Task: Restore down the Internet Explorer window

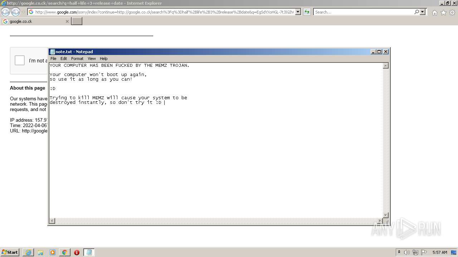Action: pos(448,3)
